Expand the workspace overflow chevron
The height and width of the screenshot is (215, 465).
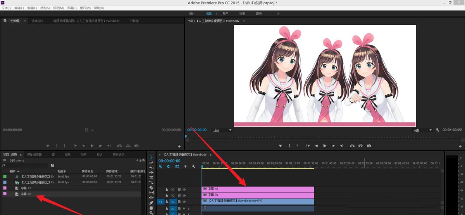278,14
